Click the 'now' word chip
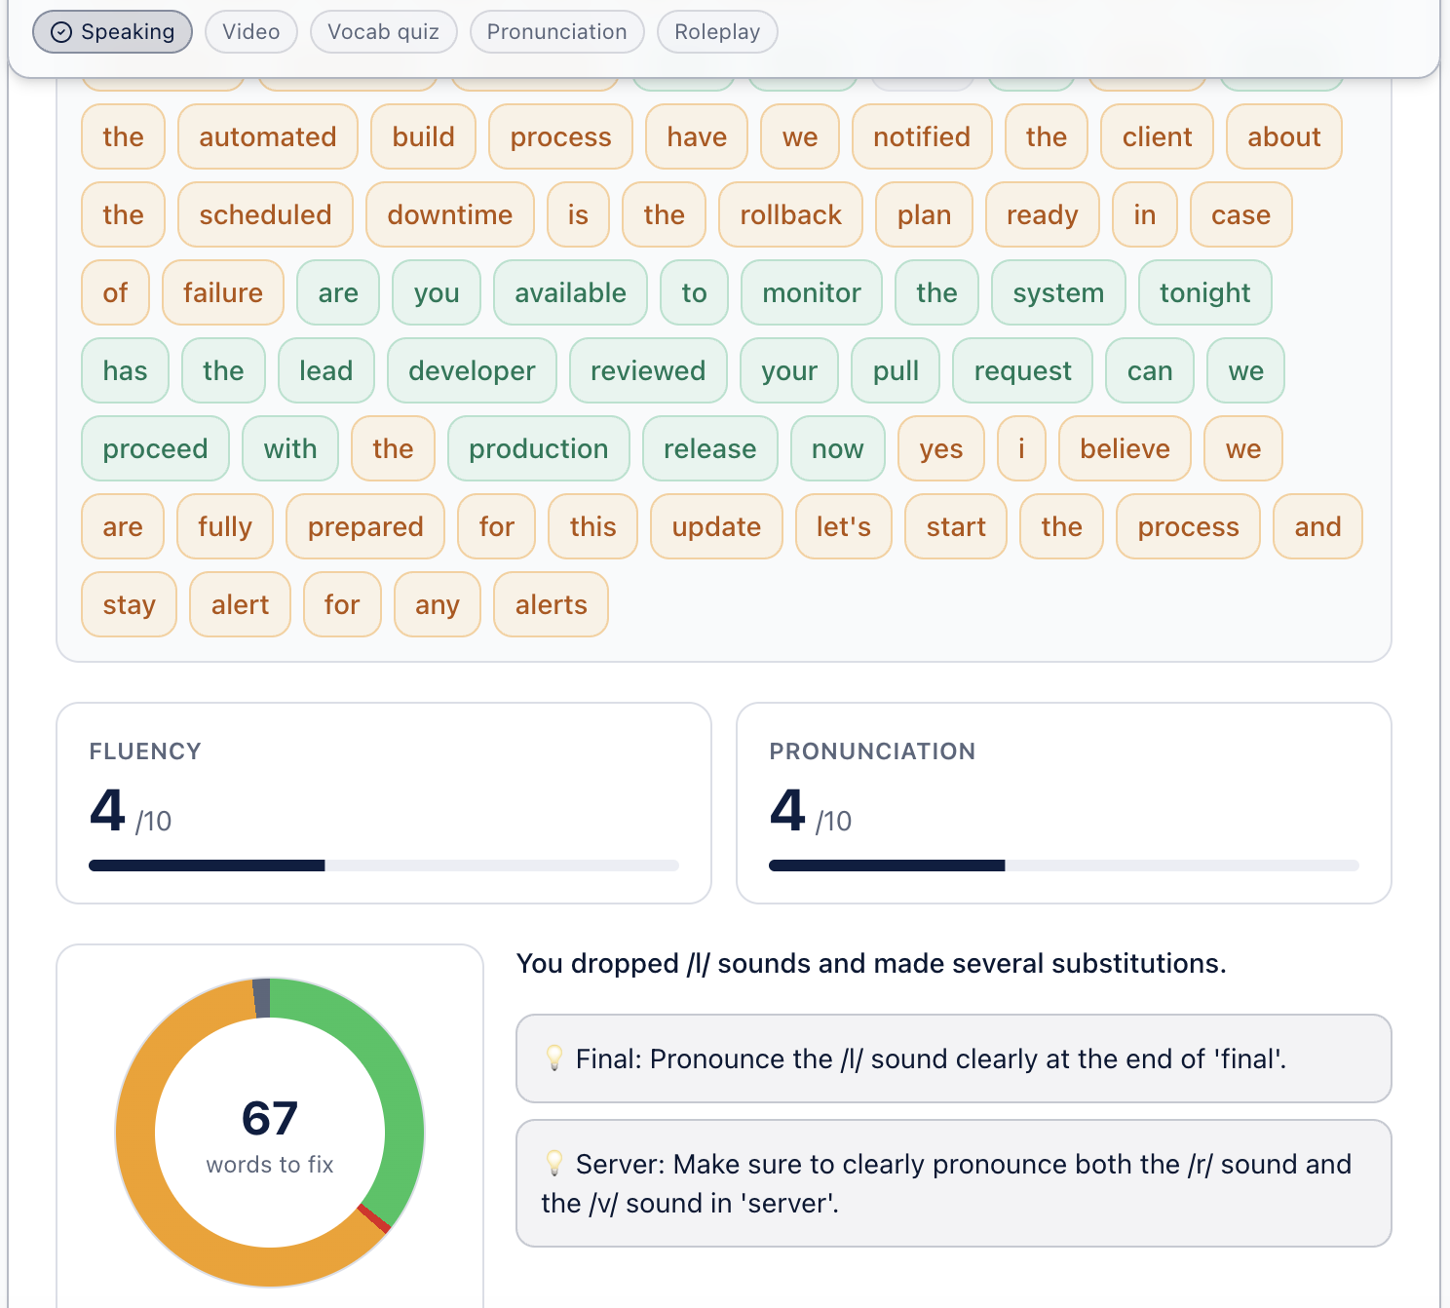This screenshot has height=1308, width=1450. tap(838, 448)
